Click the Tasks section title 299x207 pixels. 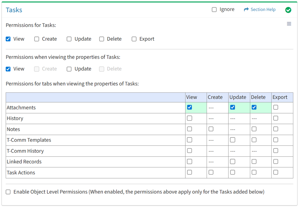click(x=14, y=10)
